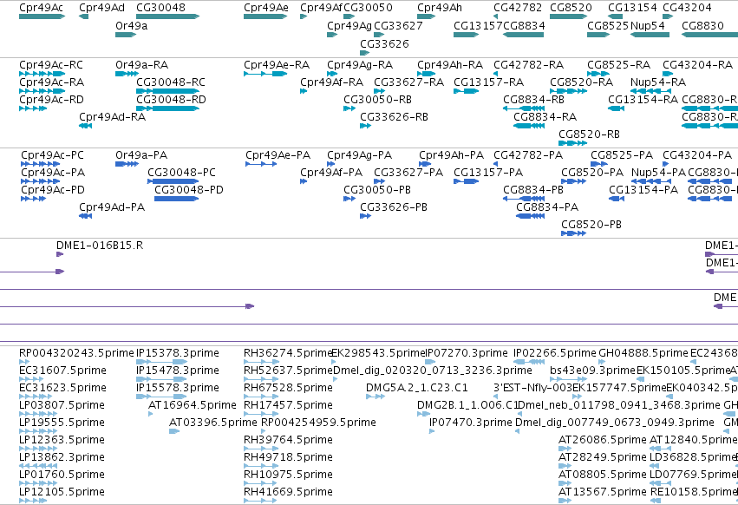This screenshot has height=505, width=738.
Task: Select the Cpr49Ac-RD transcript label
Action: pyautogui.click(x=51, y=100)
